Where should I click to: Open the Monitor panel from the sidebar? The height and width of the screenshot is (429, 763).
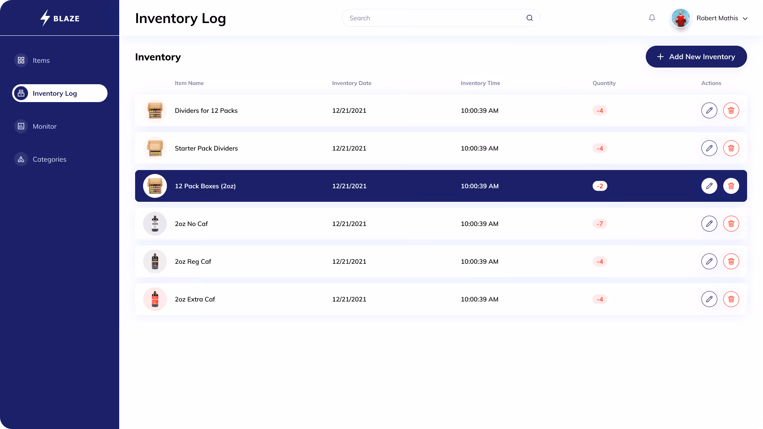[21, 126]
